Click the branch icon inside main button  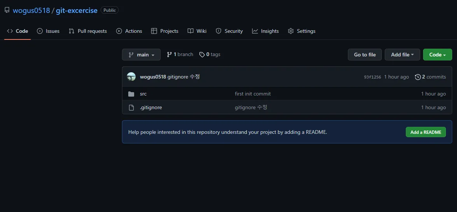tap(131, 55)
